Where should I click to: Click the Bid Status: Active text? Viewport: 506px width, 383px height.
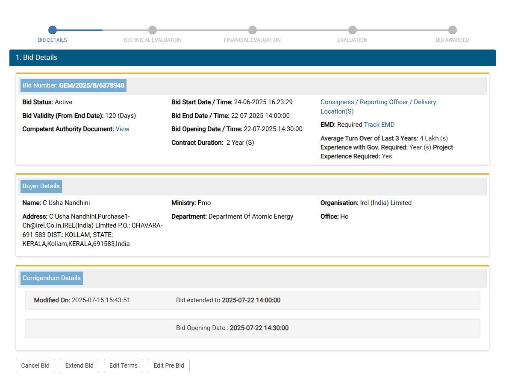click(47, 102)
